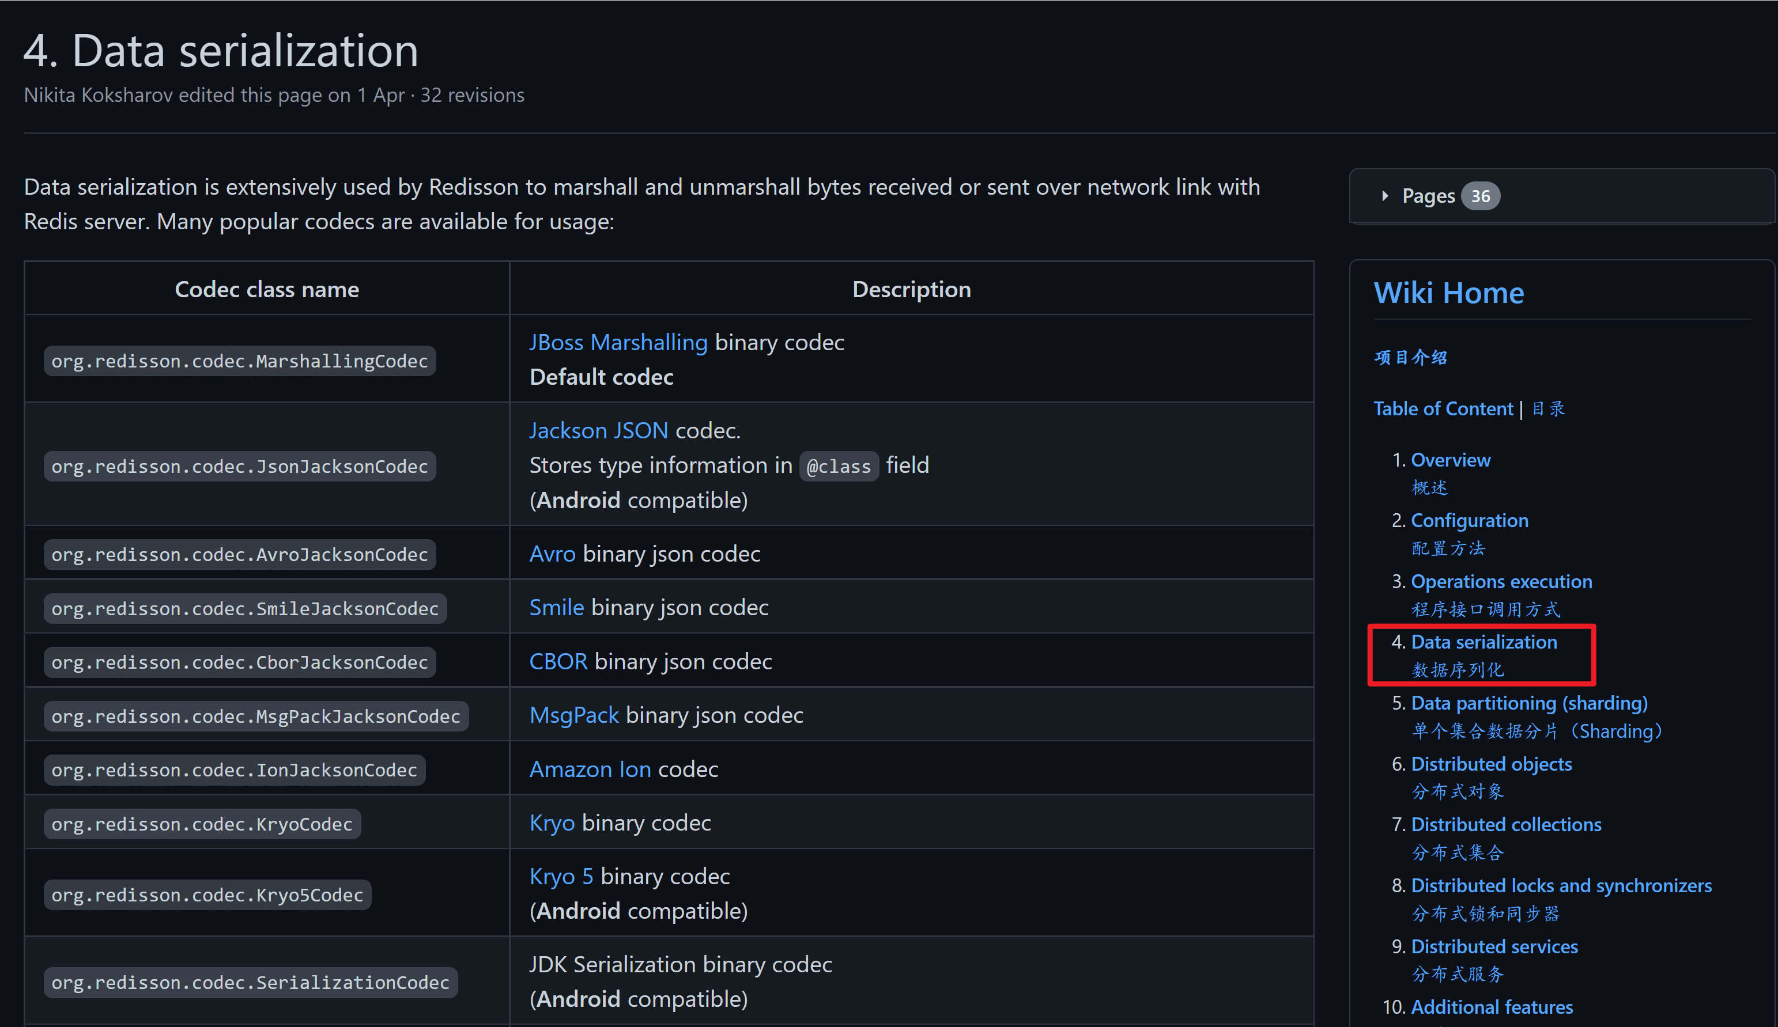Open the CBOR link
This screenshot has width=1778, height=1027.
pos(557,662)
